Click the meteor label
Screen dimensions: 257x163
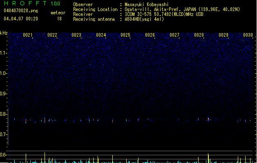pos(58,13)
